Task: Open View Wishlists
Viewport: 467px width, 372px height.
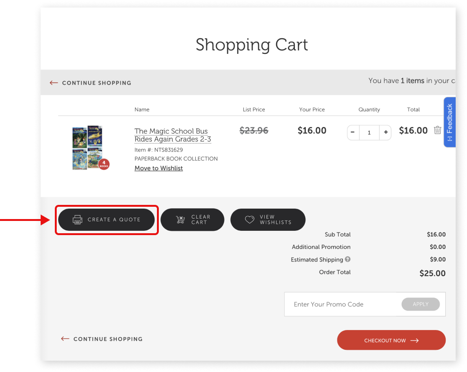Action: pyautogui.click(x=268, y=220)
